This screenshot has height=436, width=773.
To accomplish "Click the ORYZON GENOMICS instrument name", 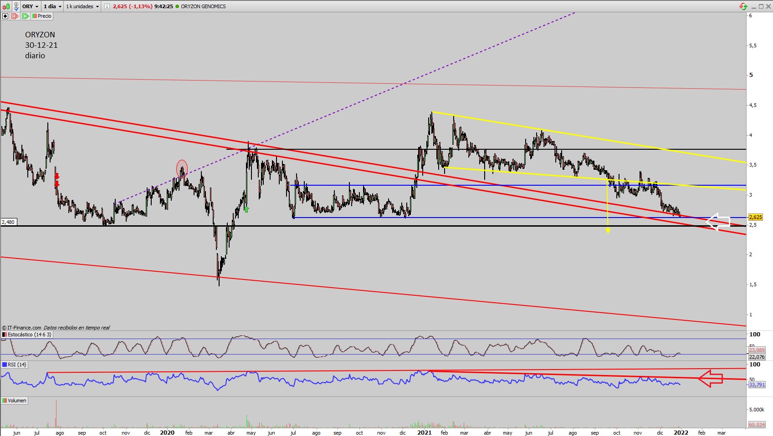I will pyautogui.click(x=203, y=6).
